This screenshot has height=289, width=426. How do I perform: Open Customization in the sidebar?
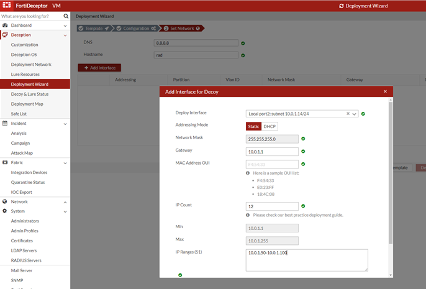(x=24, y=45)
